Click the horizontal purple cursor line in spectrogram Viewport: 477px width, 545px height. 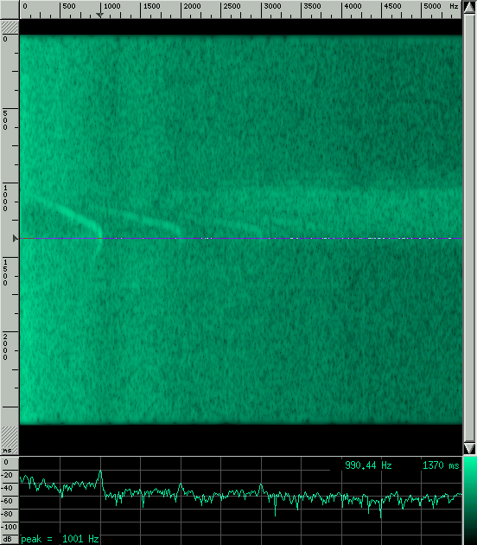point(241,239)
